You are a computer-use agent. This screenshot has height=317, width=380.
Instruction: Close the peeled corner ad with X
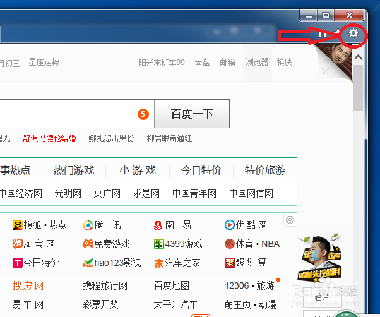325,72
